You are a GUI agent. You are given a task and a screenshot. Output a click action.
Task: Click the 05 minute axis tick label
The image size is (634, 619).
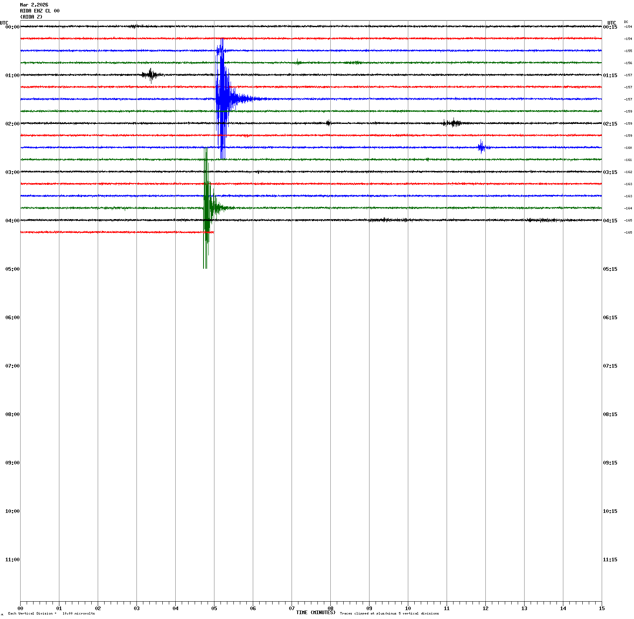coord(214,609)
